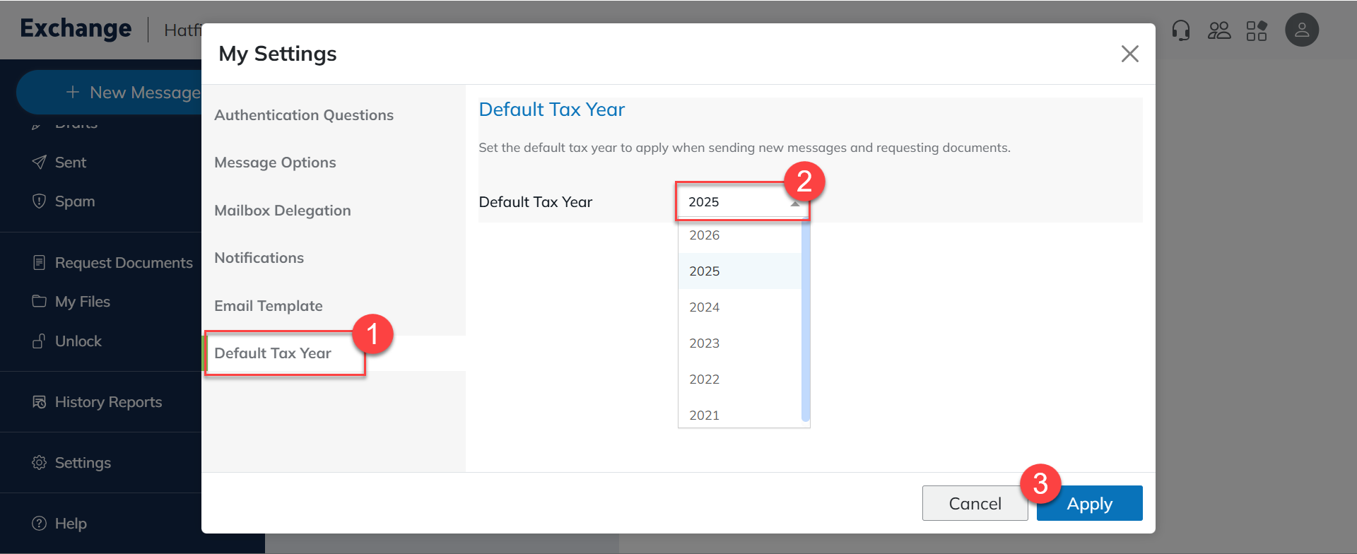
Task: Pick 2022 in the year list
Action: pyautogui.click(x=739, y=379)
